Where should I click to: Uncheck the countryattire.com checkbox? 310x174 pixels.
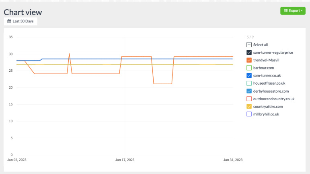(249, 106)
